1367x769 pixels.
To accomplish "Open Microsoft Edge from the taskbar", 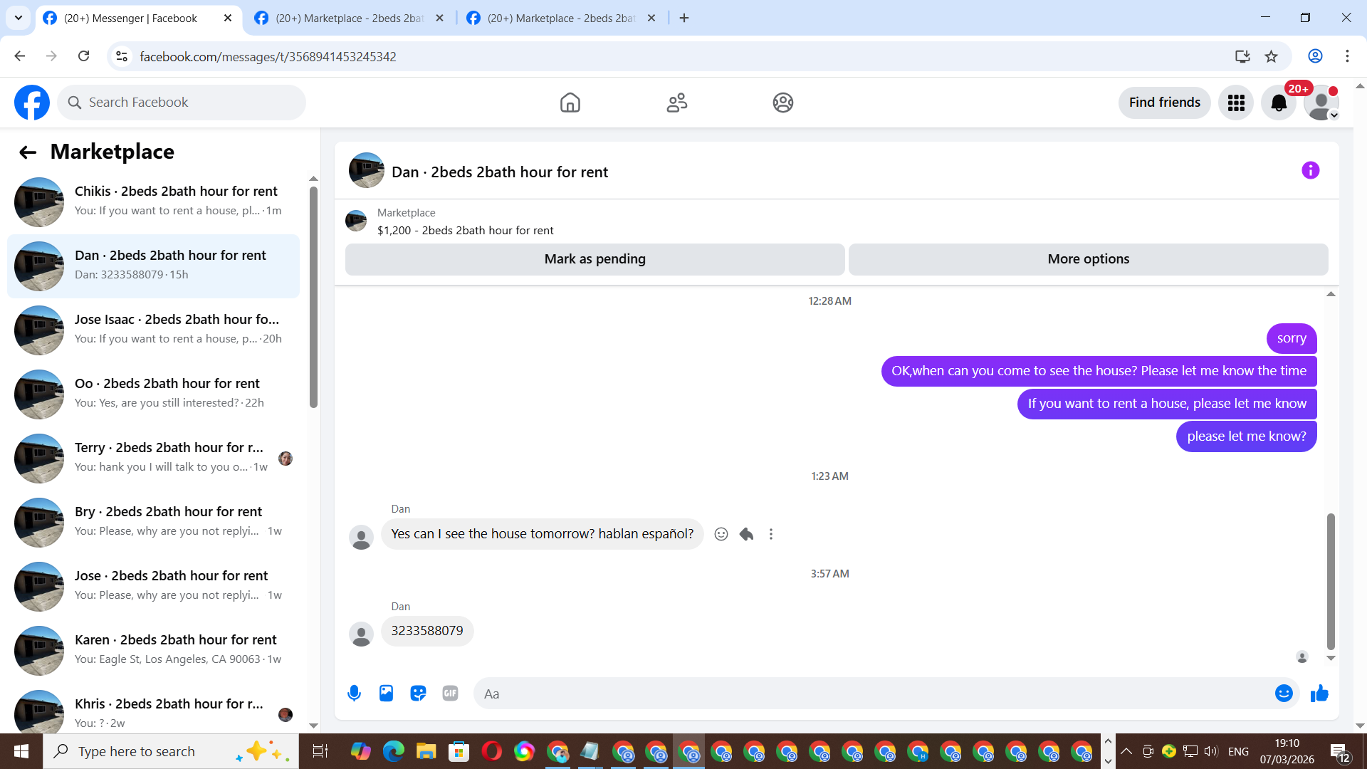I will tap(393, 751).
